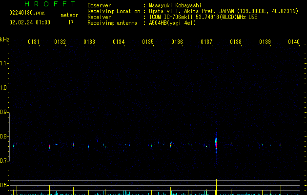
Task: Click the date stamp 02.02.24 01:30
Action: (30, 22)
